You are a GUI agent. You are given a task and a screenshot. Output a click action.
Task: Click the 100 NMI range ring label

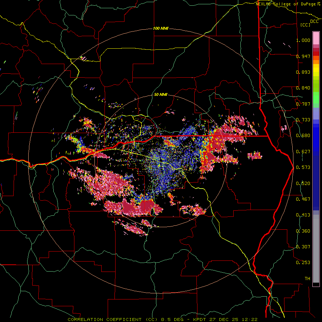(161, 28)
